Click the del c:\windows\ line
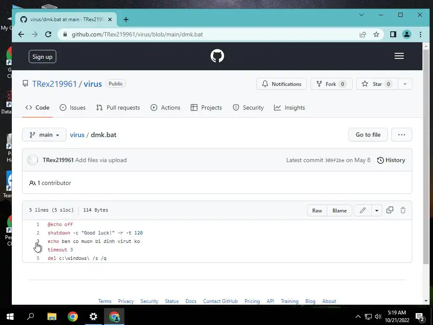The height and width of the screenshot is (325, 433). pyautogui.click(x=77, y=258)
